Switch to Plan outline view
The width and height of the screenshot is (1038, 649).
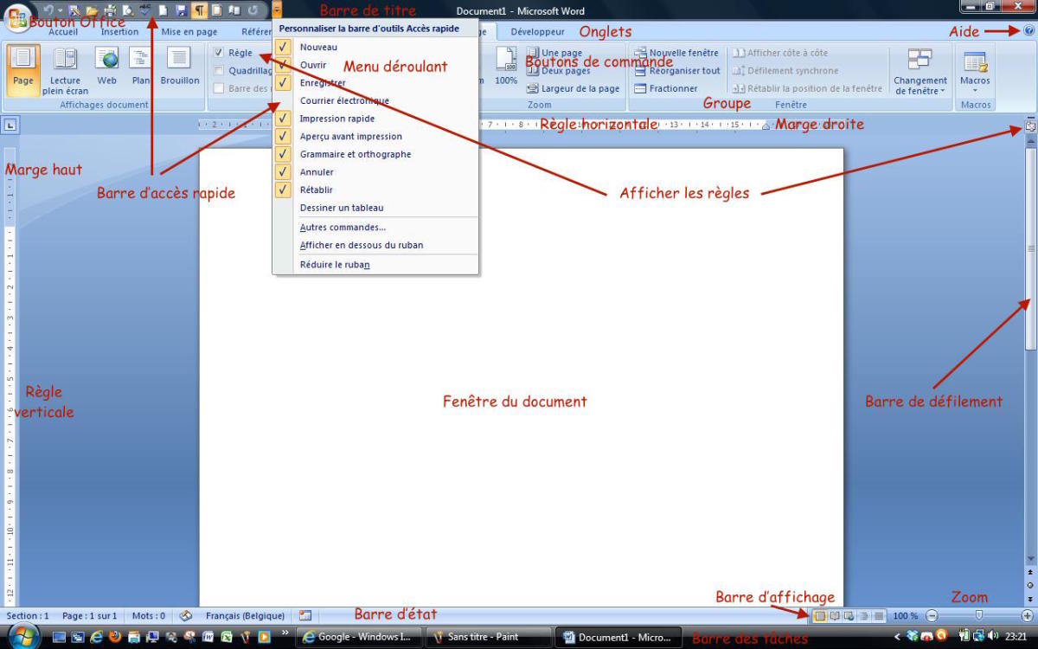pos(141,67)
